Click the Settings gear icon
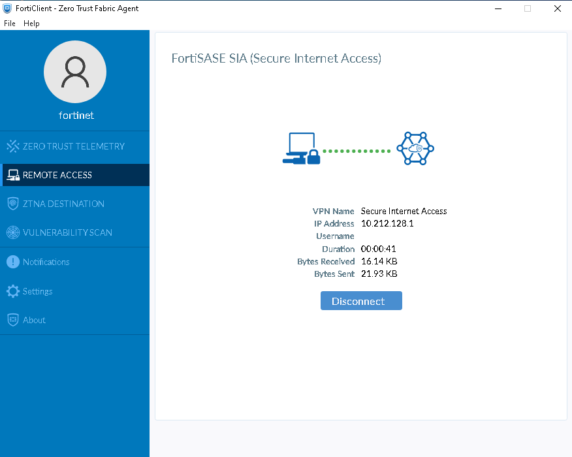Screen dimensions: 572x457 pyautogui.click(x=13, y=291)
